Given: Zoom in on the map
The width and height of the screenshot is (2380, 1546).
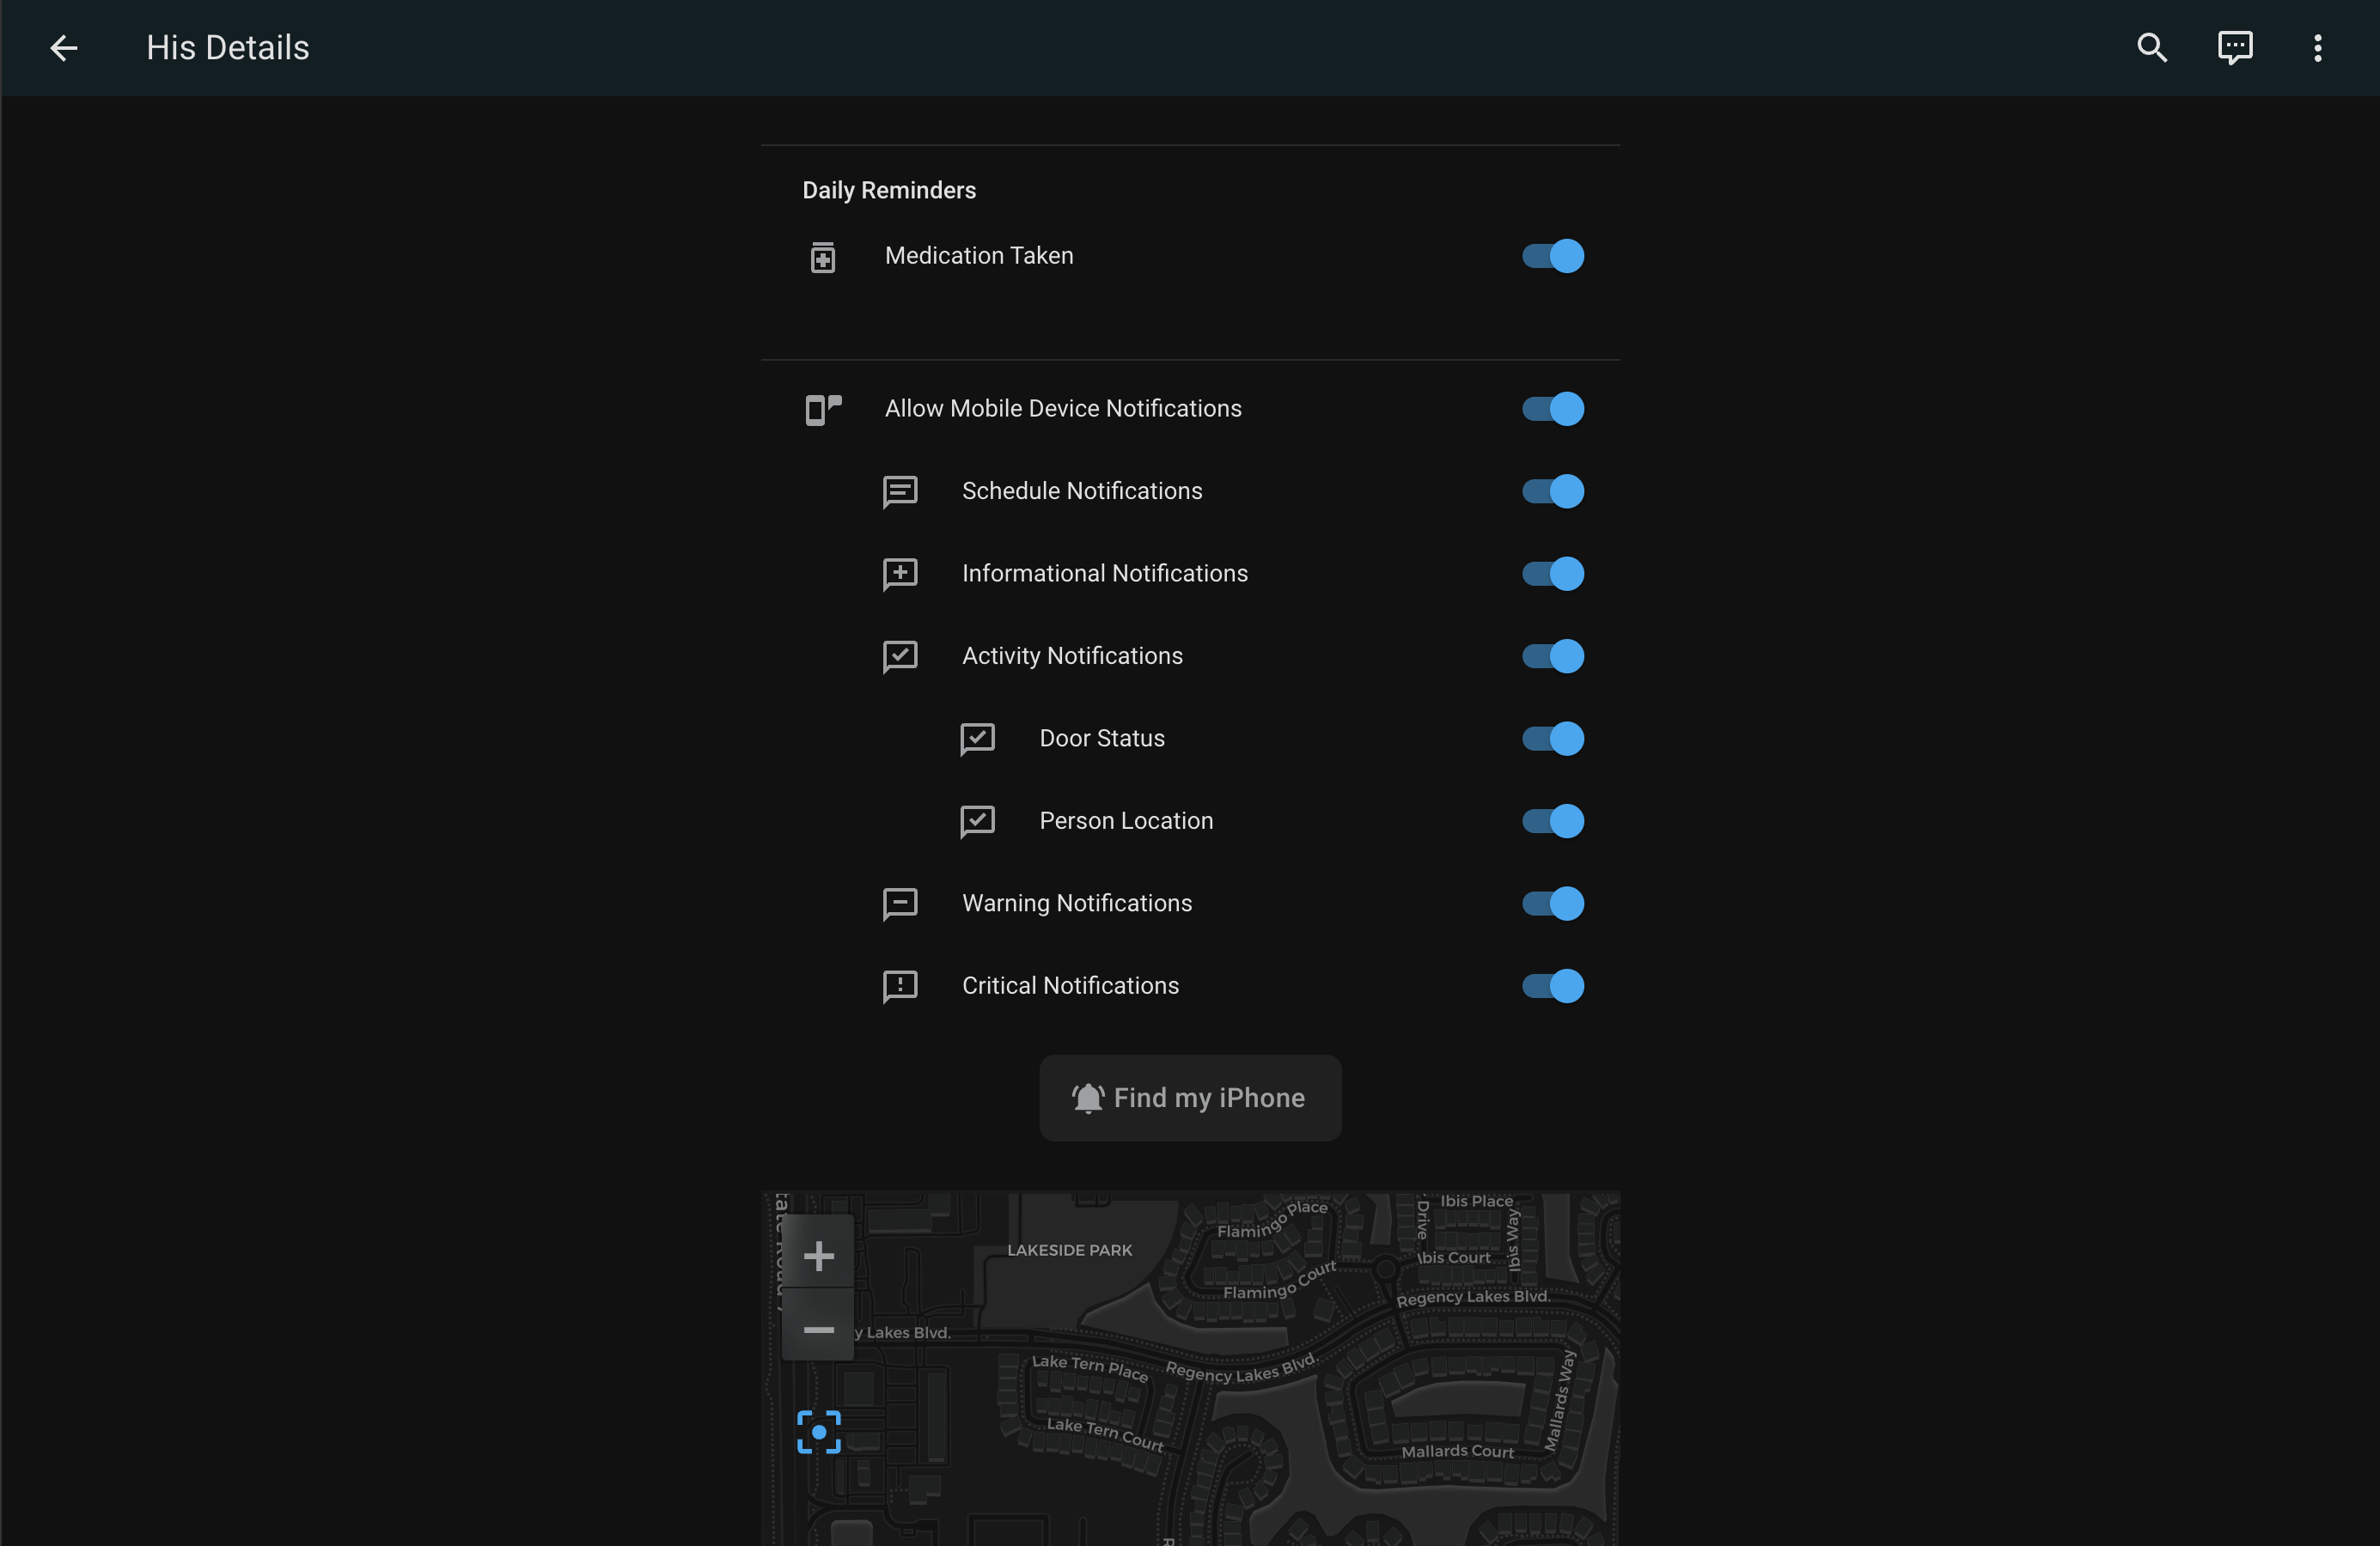Looking at the screenshot, I should (x=818, y=1255).
